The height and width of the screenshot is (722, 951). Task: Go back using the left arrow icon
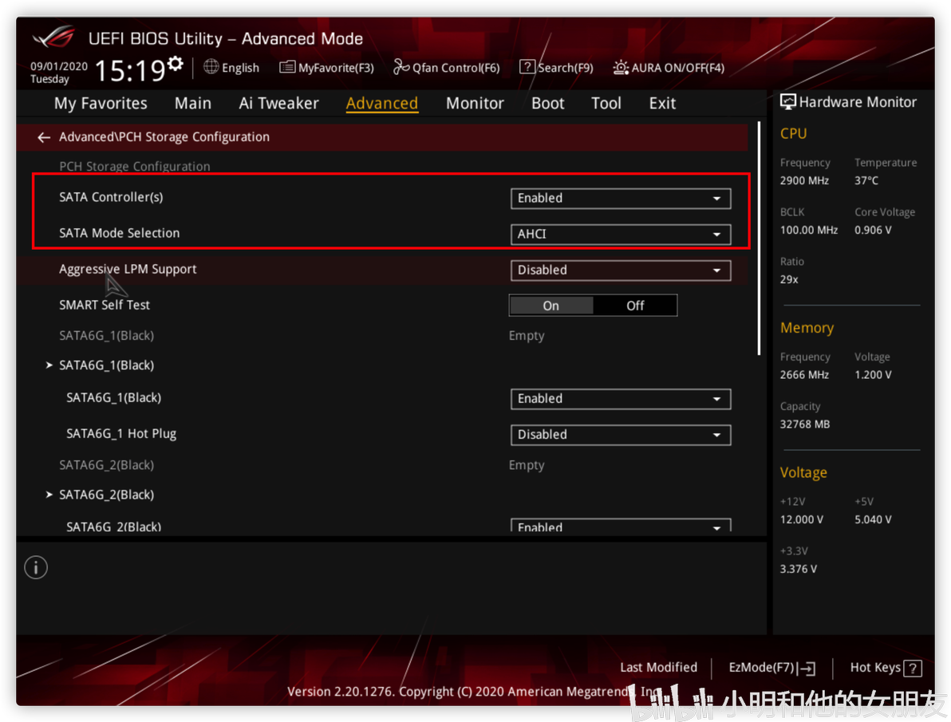tap(44, 138)
